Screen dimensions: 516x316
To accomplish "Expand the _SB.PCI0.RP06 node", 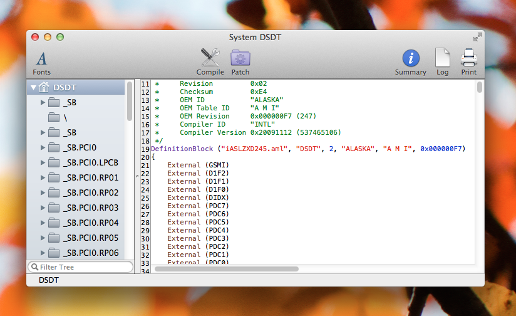I will 43,253.
